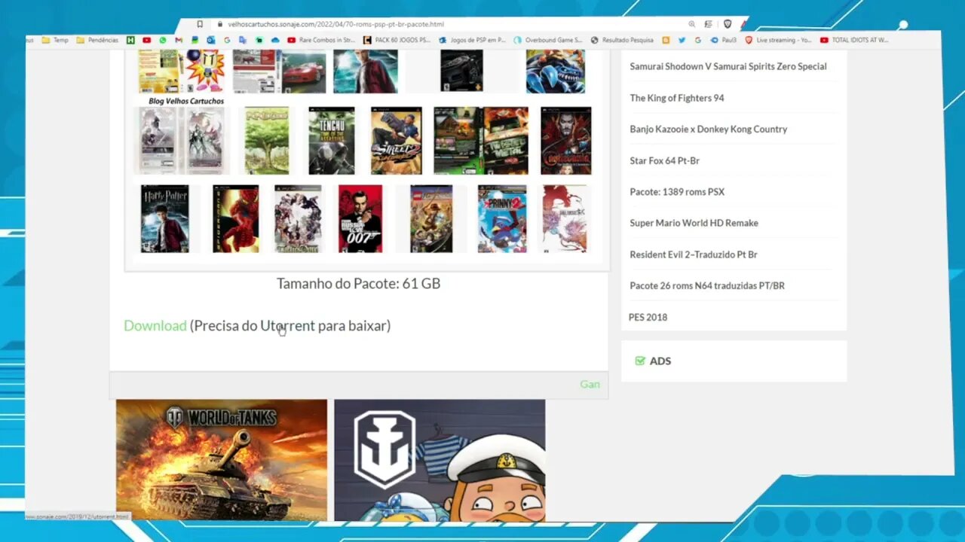Viewport: 965px width, 542px height.
Task: Open the orange Blogger bookmark icon
Action: pyautogui.click(x=666, y=40)
